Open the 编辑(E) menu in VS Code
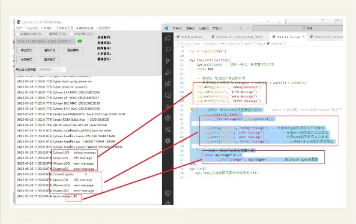The height and width of the screenshot is (224, 356). tap(190, 28)
